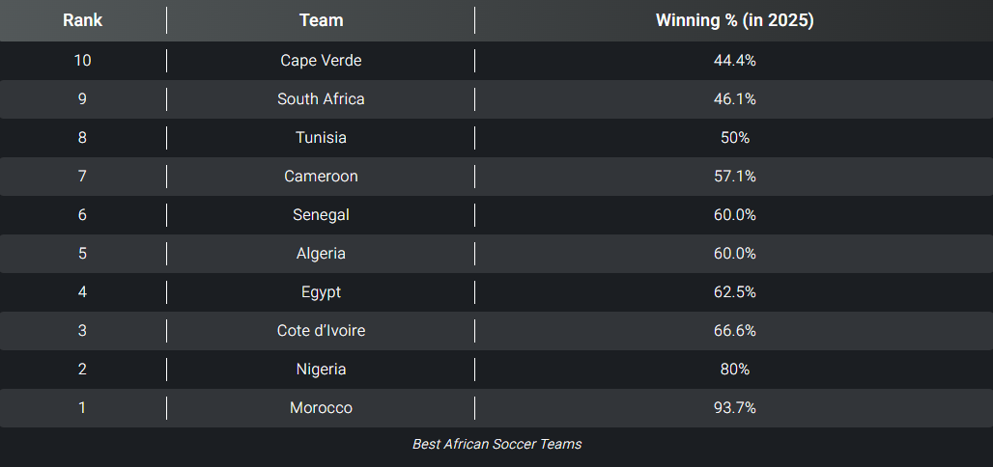The height and width of the screenshot is (467, 993).
Task: Click the 44.4% winning percentage value
Action: pos(734,61)
